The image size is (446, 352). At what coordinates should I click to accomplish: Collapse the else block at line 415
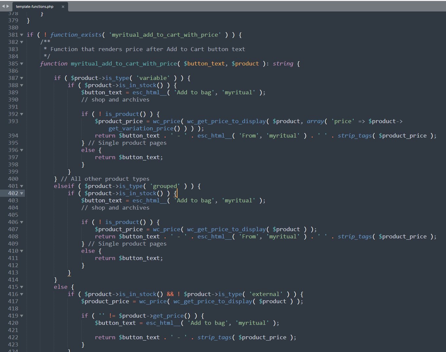(22, 287)
